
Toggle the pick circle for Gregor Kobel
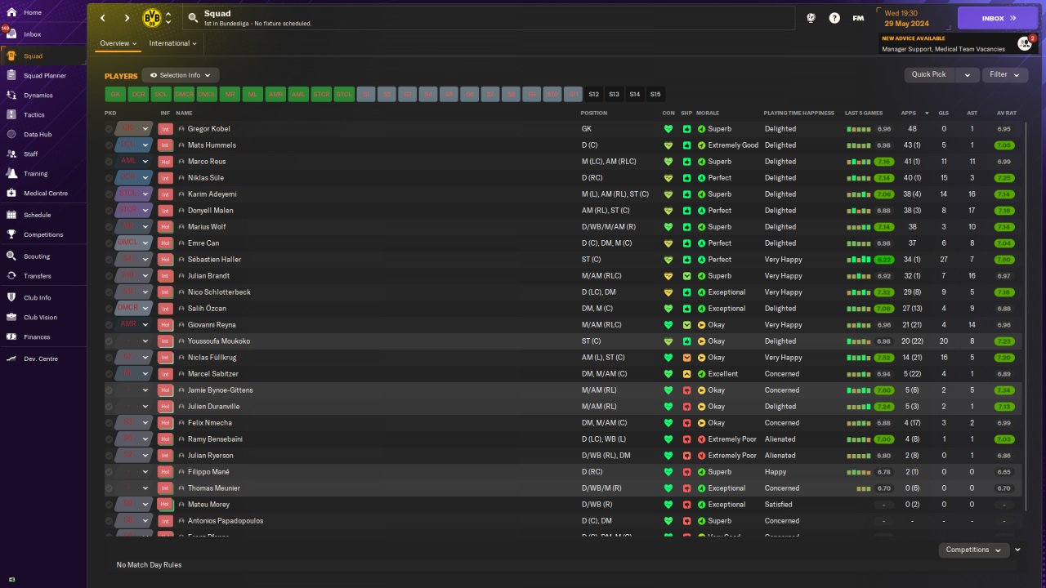(110, 129)
